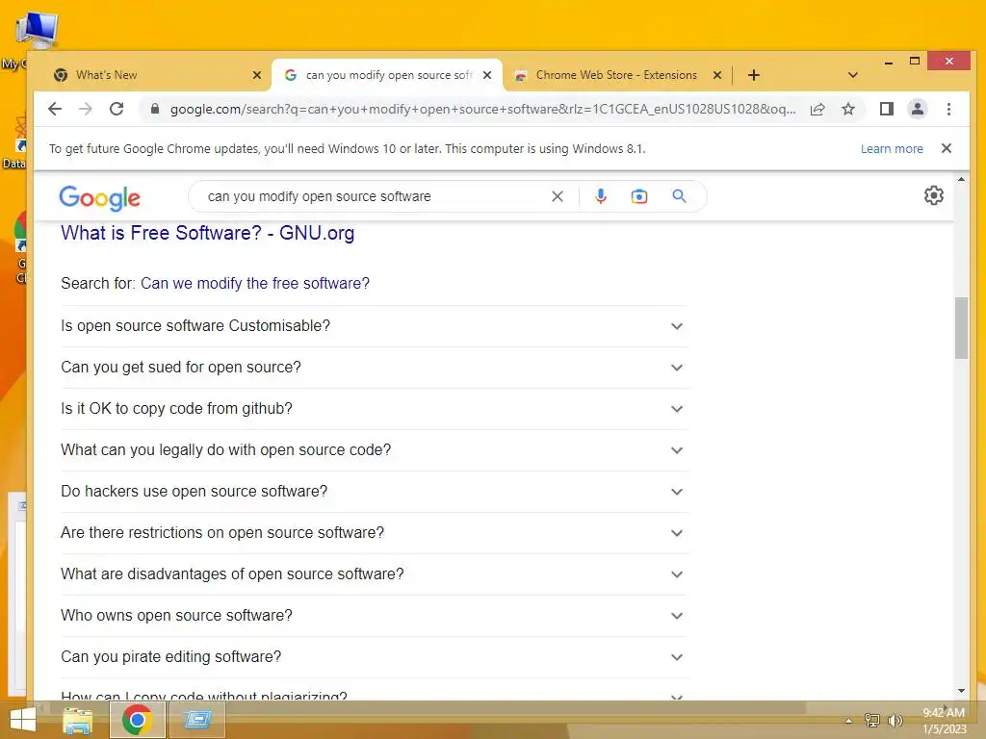
Task: Share this page via share icon
Action: pos(817,110)
